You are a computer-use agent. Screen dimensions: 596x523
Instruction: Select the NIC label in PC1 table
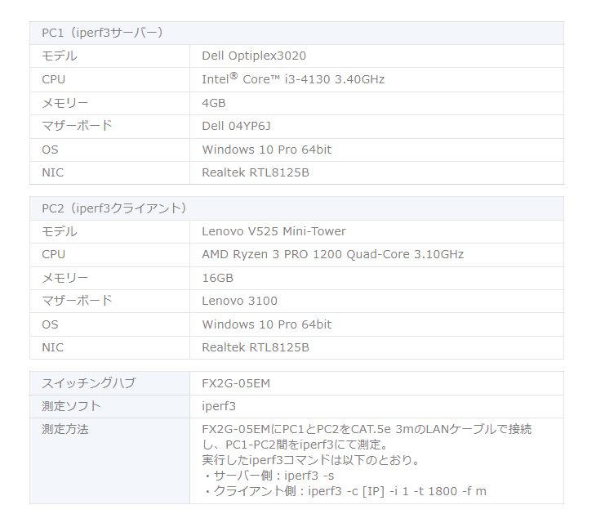point(53,172)
